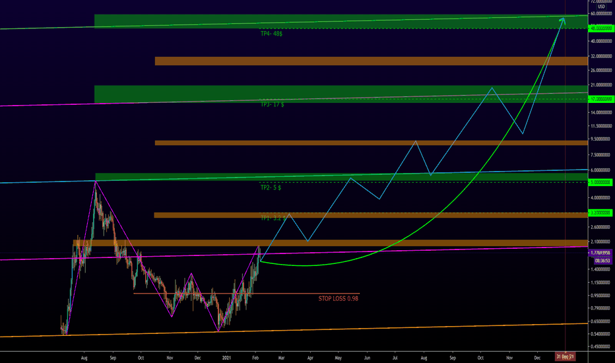The image size is (615, 363).
Task: Select the TP3- 17 $ annotation text
Action: pos(273,104)
